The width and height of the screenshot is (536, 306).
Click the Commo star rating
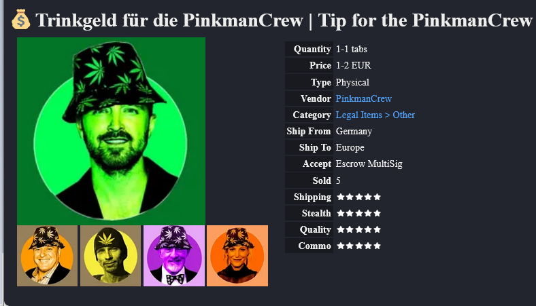click(358, 246)
